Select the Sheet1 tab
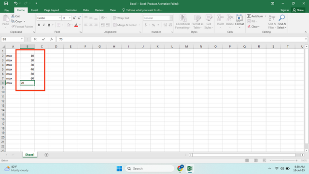This screenshot has width=309, height=174. [30, 155]
